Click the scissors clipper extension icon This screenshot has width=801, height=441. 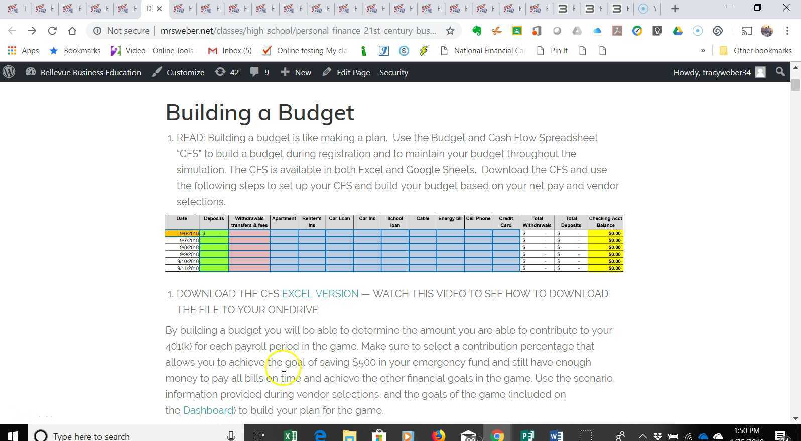496,31
